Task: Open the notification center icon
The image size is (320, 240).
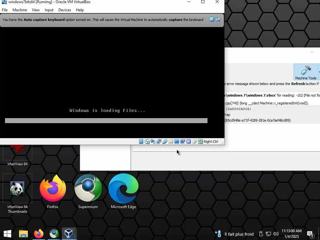Action: pos(310,234)
